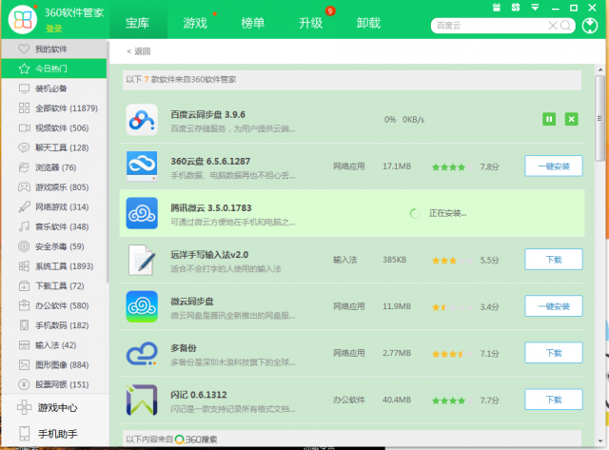
Task: Open the 卸载 tab
Action: 368,23
